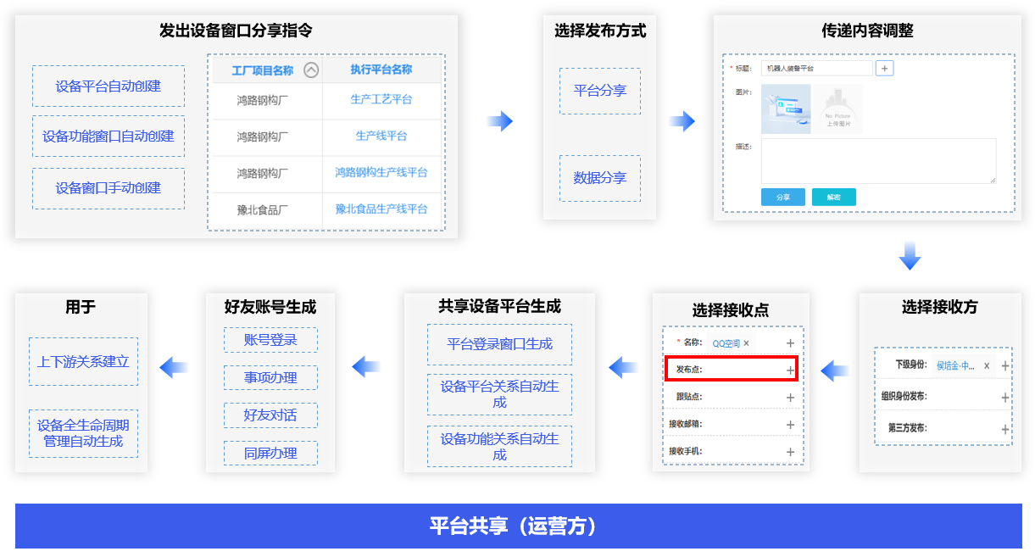Open the 生产工艺平台 link
1035x557 pixels.
point(381,99)
